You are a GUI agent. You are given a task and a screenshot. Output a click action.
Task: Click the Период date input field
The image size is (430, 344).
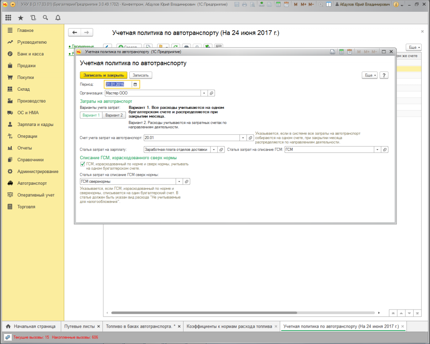click(118, 84)
